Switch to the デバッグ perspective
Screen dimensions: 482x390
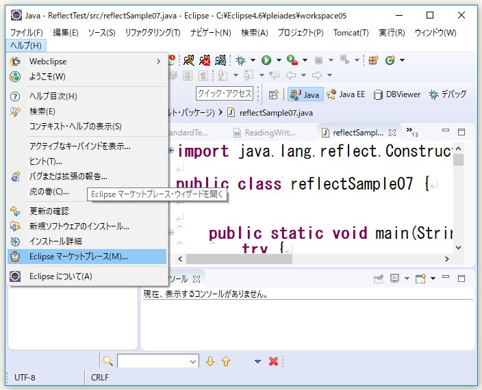pyautogui.click(x=448, y=94)
